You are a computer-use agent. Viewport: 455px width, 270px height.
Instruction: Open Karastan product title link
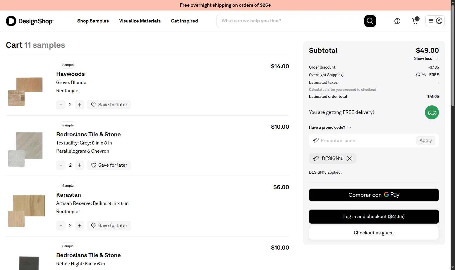point(68,195)
